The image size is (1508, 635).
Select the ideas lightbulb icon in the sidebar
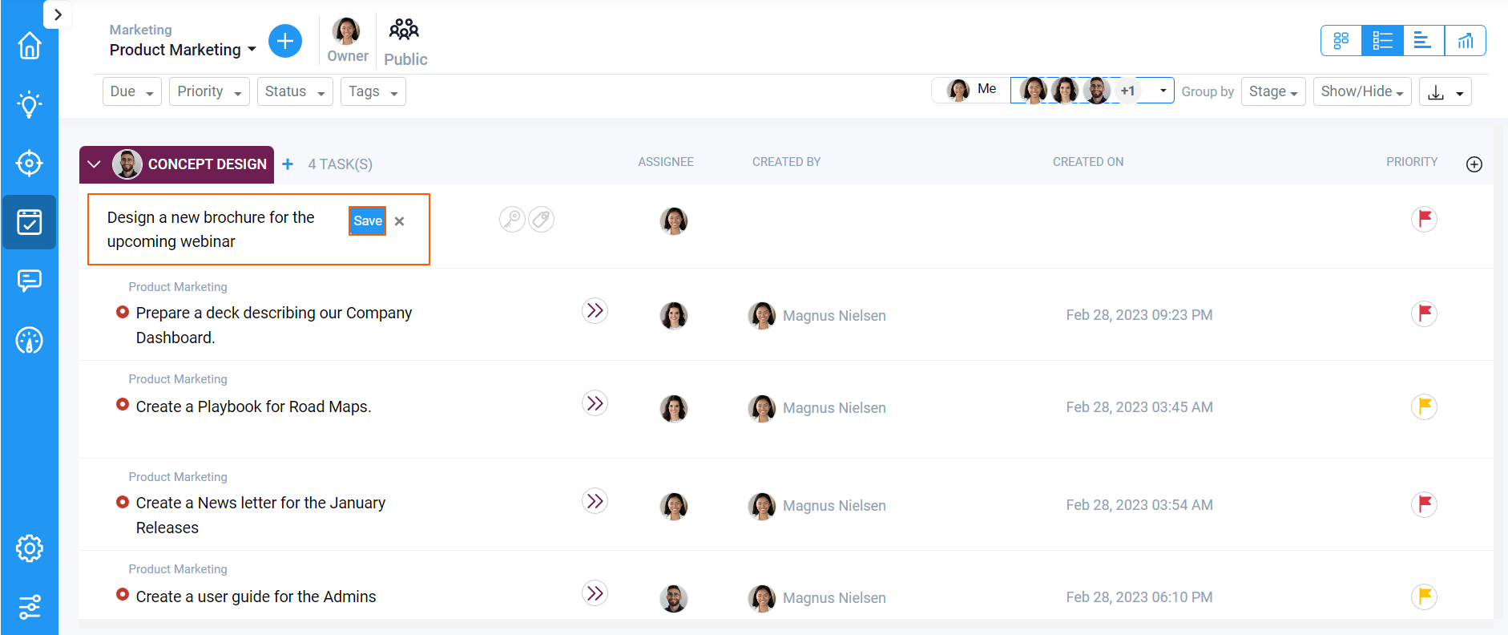(x=29, y=104)
